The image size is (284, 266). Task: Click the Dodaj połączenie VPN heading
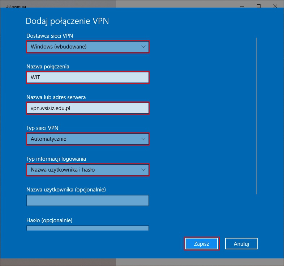coord(67,21)
